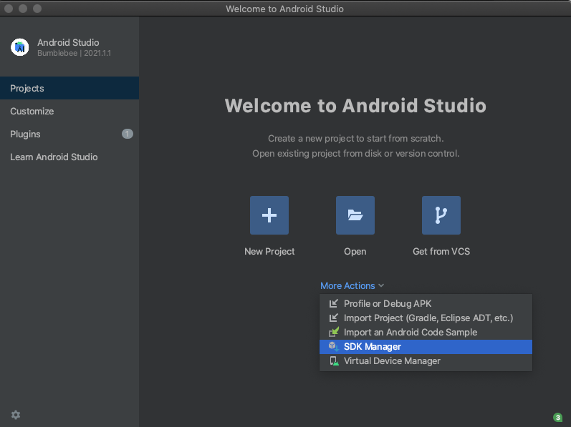Click the window's minimize button
The height and width of the screenshot is (427, 571).
23,9
